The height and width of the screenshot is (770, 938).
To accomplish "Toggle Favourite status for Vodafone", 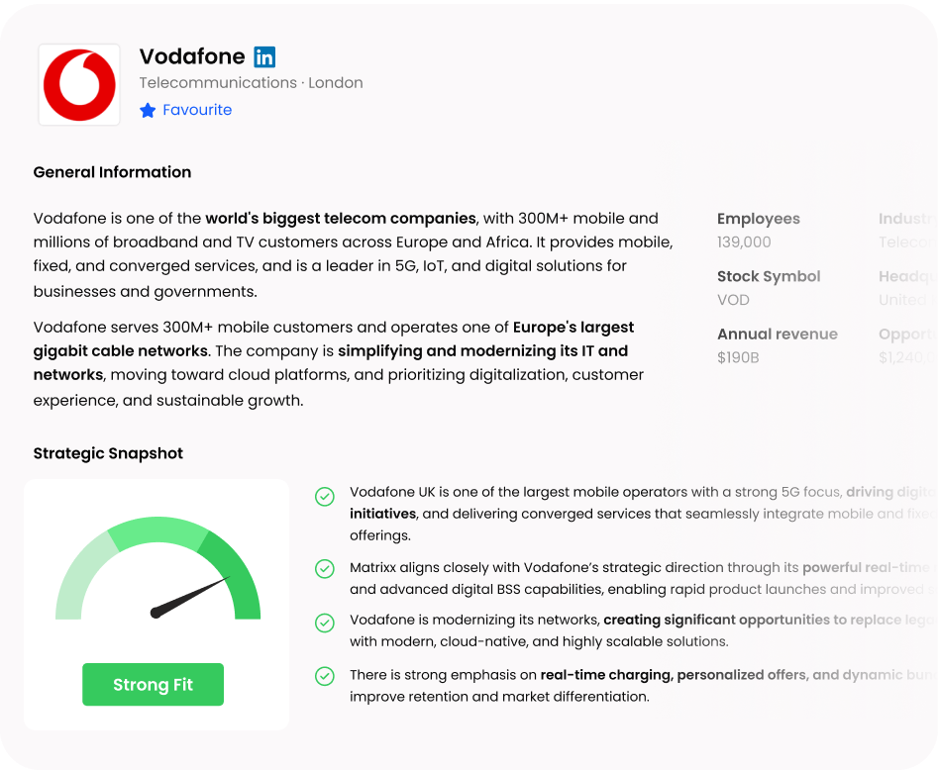I will tap(185, 110).
